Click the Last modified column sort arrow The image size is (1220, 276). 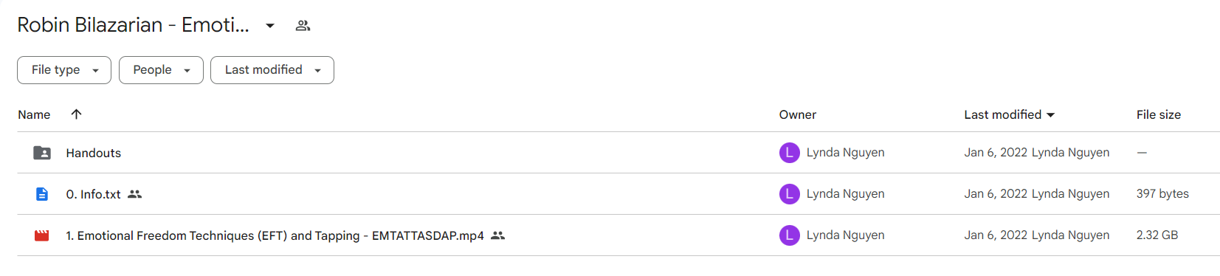1051,115
